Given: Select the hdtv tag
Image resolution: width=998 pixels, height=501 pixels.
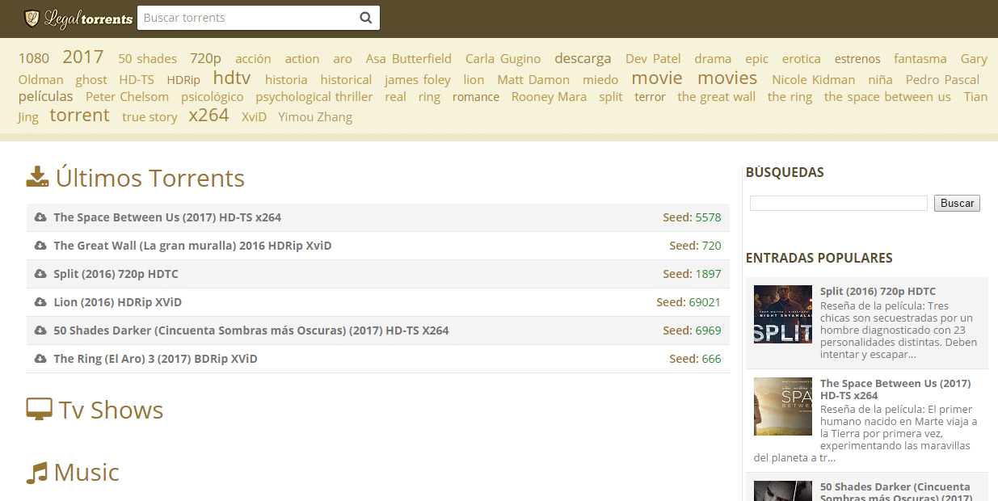Looking at the screenshot, I should tap(232, 78).
